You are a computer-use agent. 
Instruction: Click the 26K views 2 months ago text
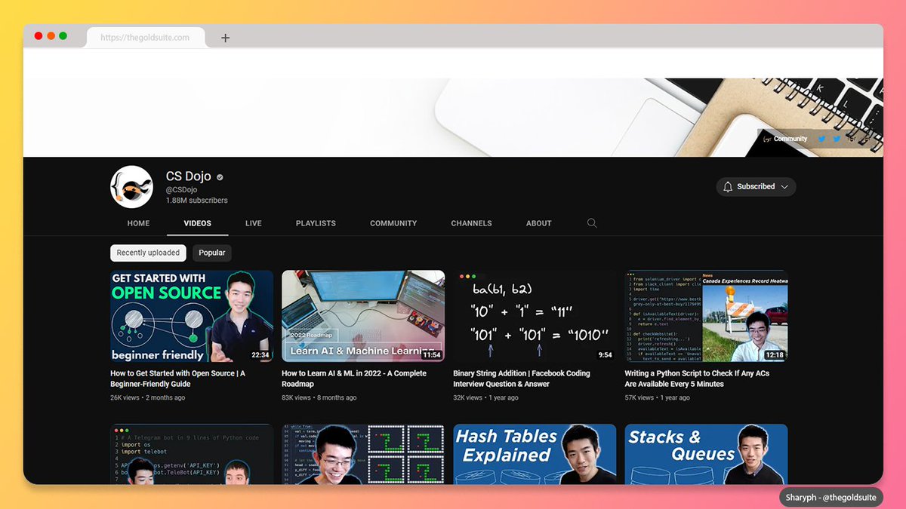coord(147,397)
